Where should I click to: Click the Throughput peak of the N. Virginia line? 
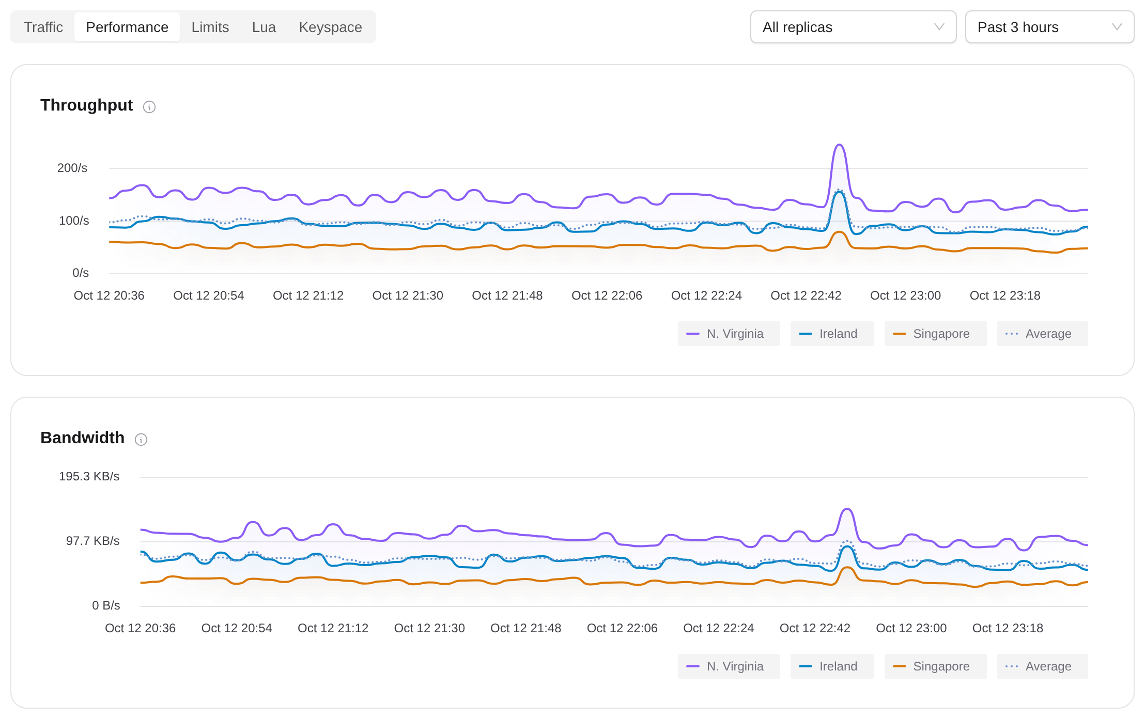(840, 145)
